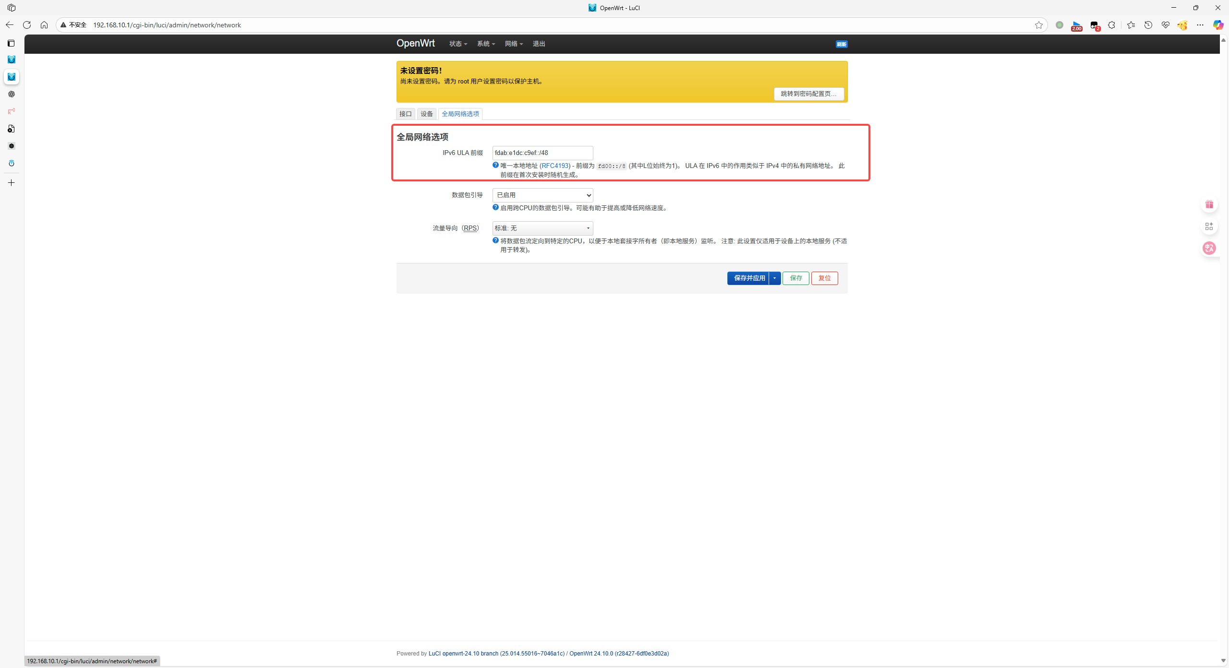This screenshot has height=668, width=1229.
Task: Add a new tab with plus icon
Action: click(12, 183)
